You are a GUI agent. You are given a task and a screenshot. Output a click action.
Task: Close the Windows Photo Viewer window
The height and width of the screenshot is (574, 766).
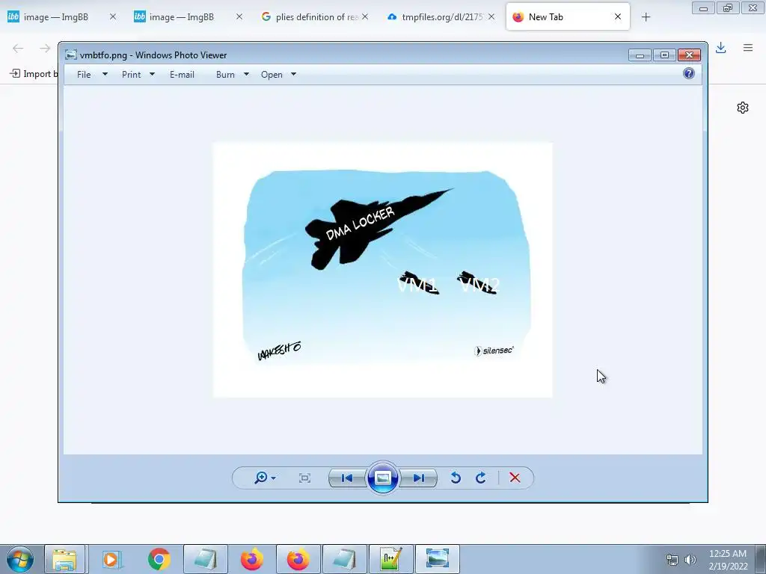(689, 55)
